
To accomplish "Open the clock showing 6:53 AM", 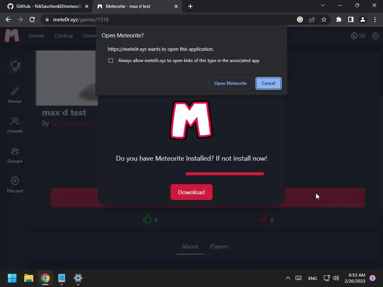I will click(355, 278).
